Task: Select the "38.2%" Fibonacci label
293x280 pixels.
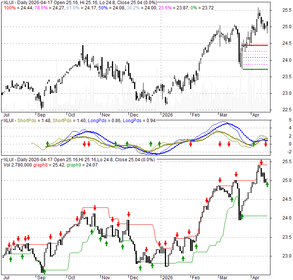Action: click(133, 8)
